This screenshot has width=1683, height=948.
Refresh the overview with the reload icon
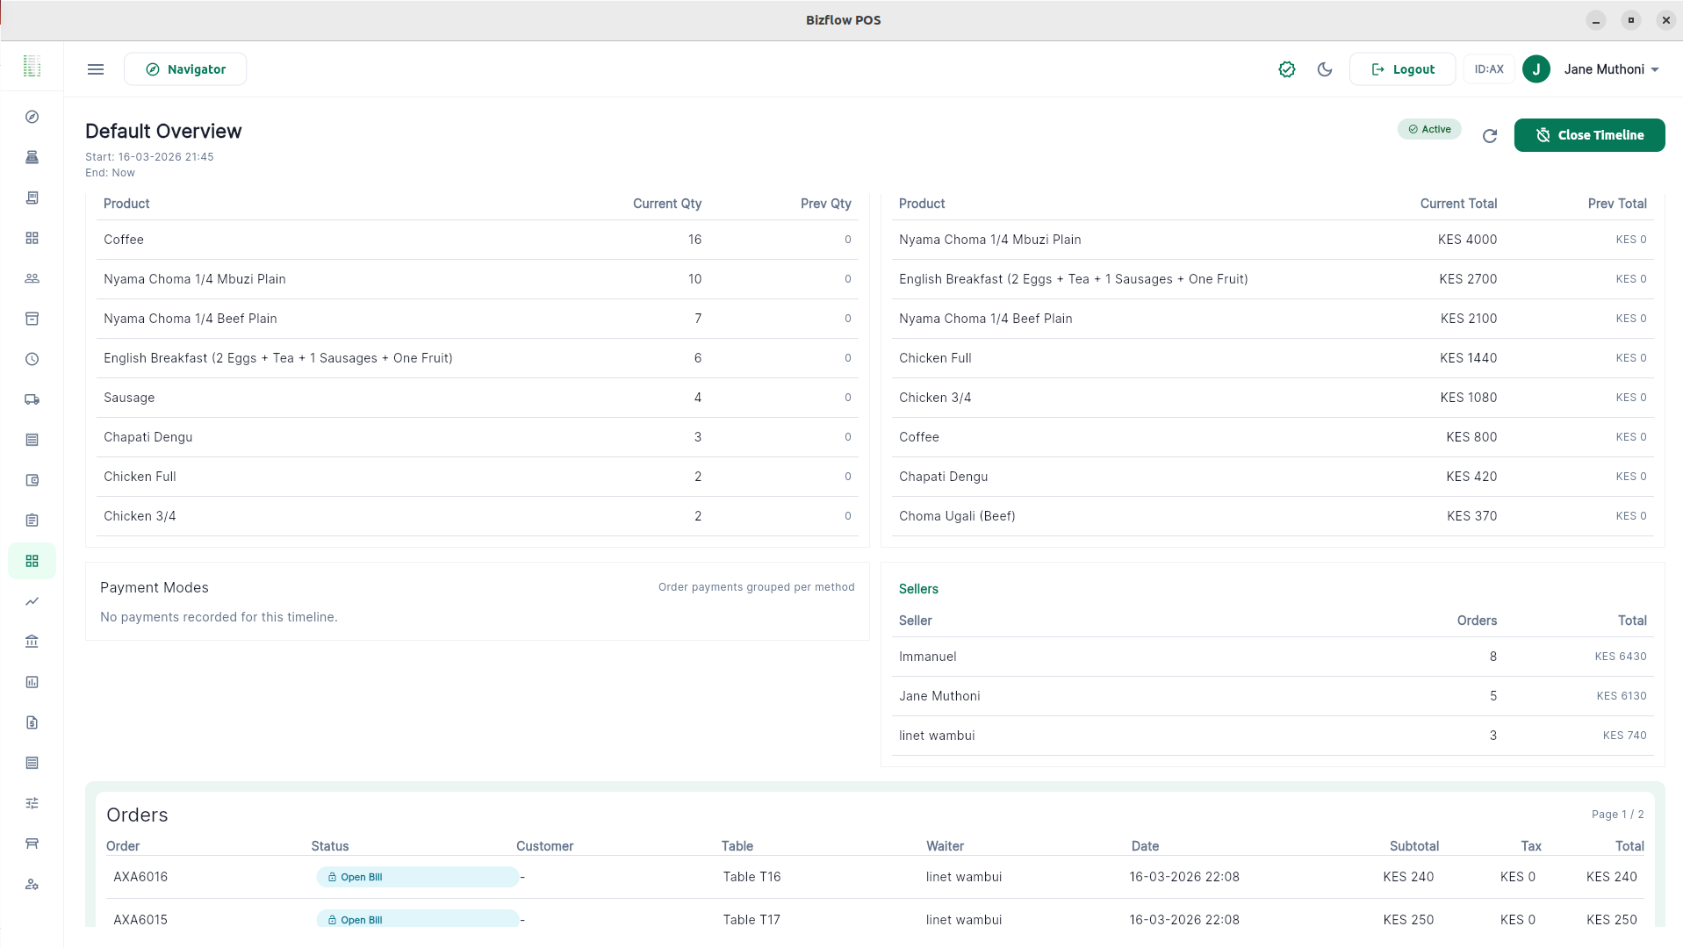coord(1490,136)
